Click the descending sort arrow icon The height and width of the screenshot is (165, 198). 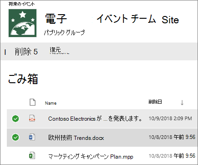182,103
